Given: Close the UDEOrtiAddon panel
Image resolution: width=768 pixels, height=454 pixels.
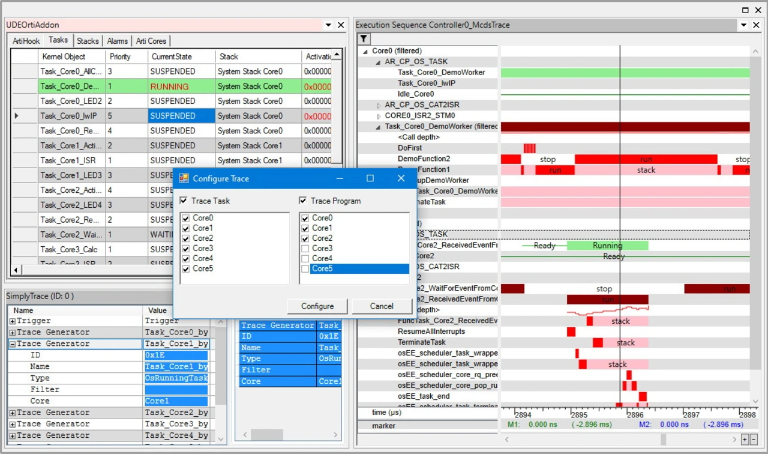Looking at the screenshot, I should tap(341, 25).
